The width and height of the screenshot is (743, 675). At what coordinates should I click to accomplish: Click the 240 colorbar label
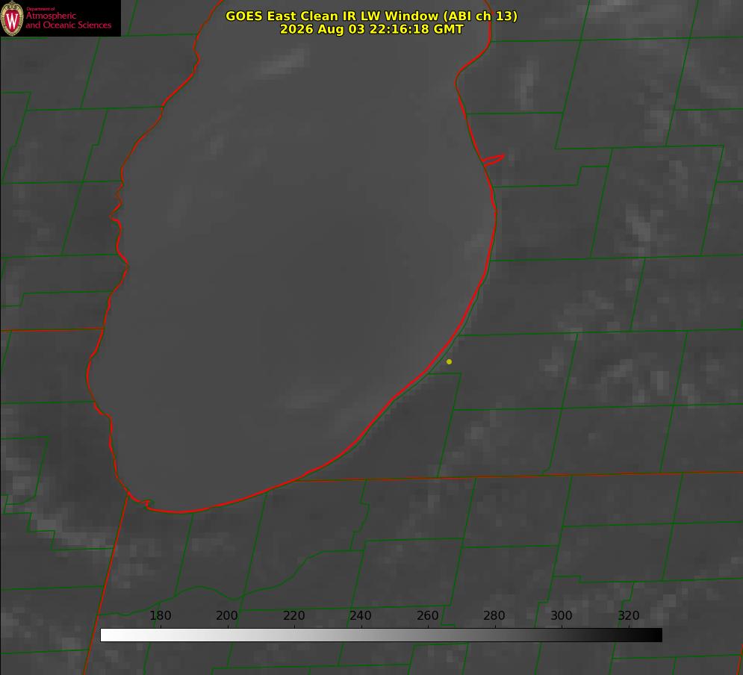pyautogui.click(x=361, y=615)
